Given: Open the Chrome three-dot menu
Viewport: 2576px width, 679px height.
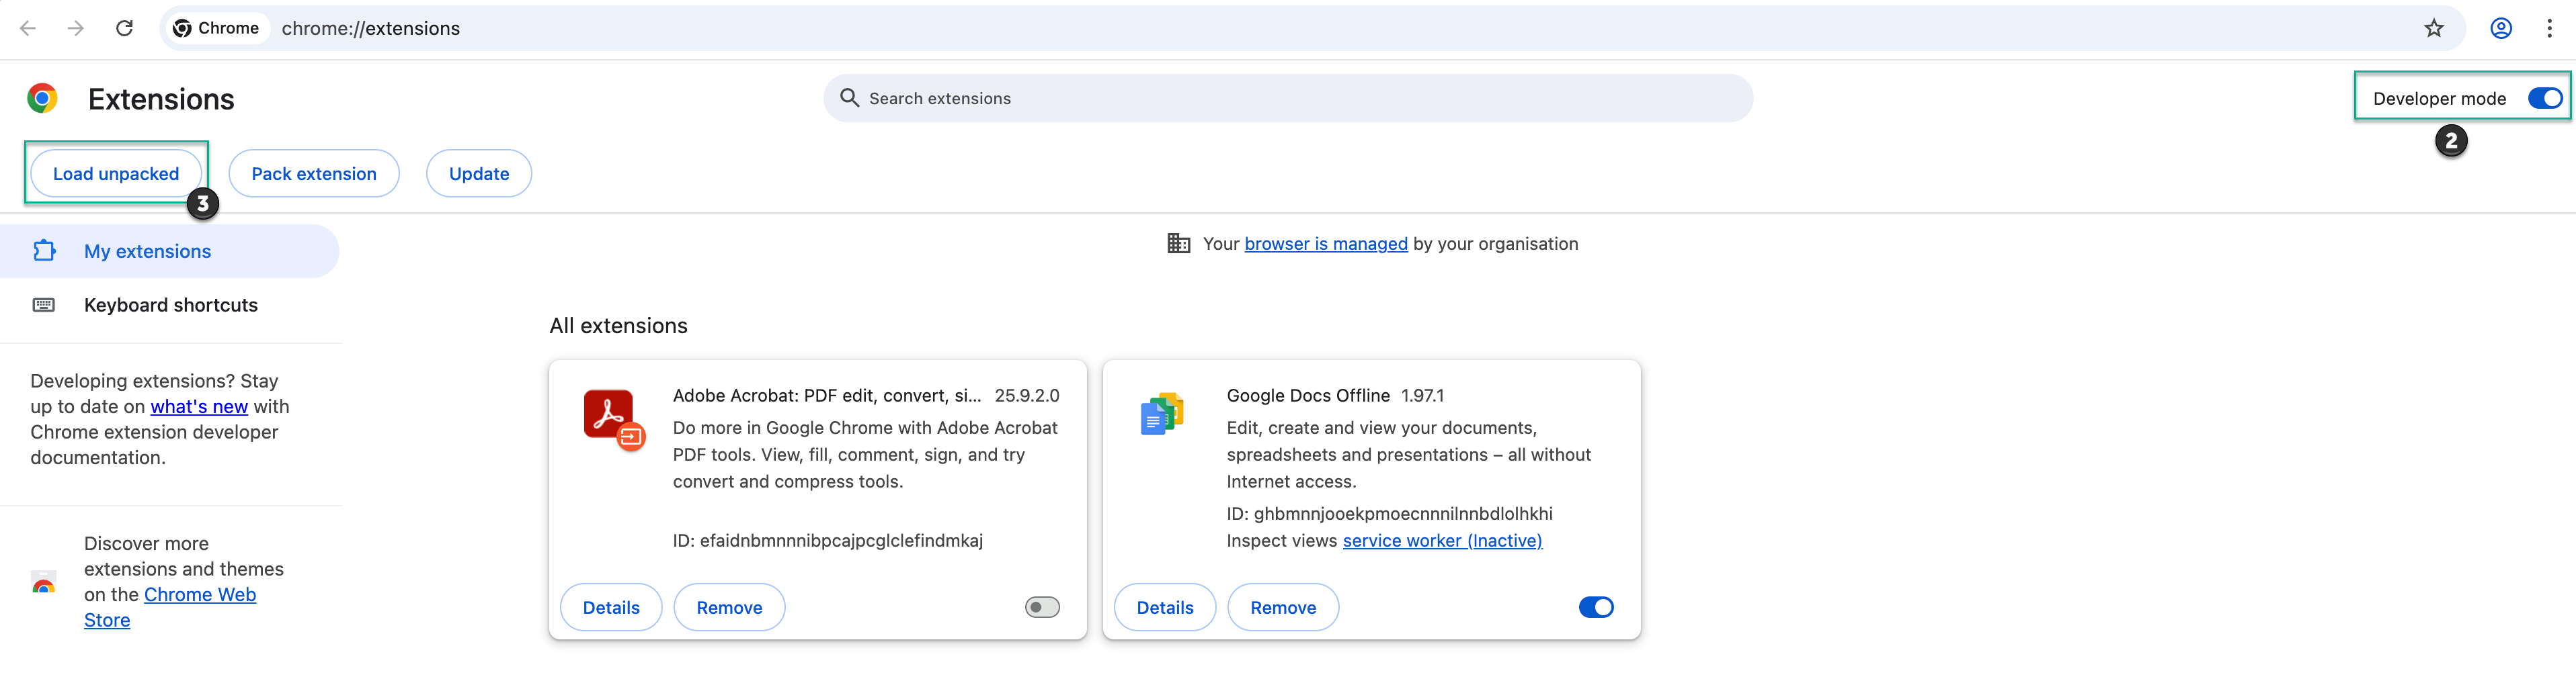Looking at the screenshot, I should [2548, 28].
